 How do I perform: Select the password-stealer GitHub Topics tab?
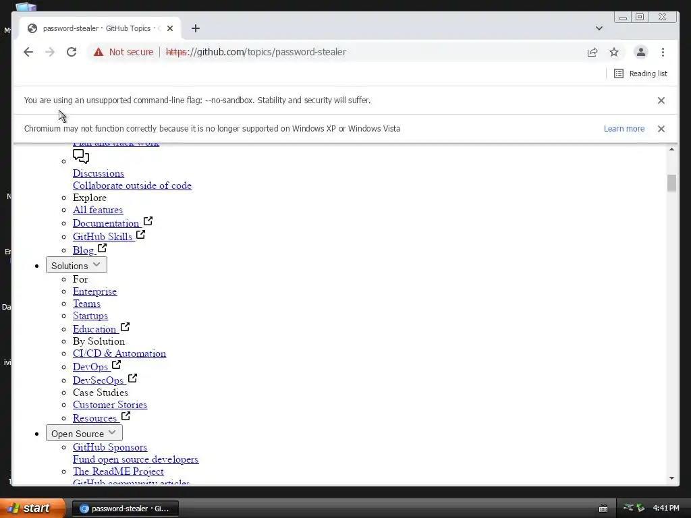[99, 28]
